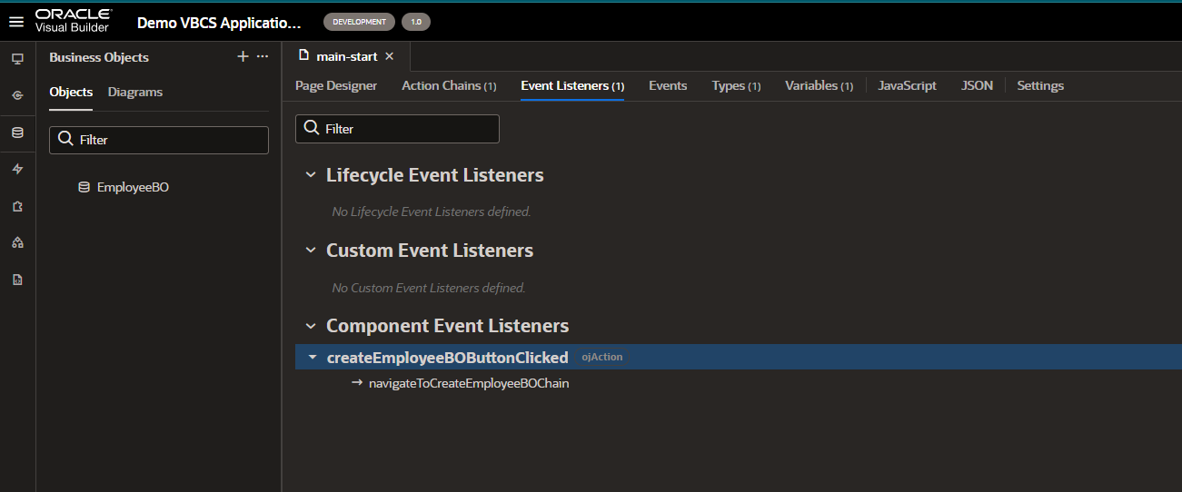Collapse the Custom Event Listeners section
The image size is (1182, 492).
pos(311,251)
